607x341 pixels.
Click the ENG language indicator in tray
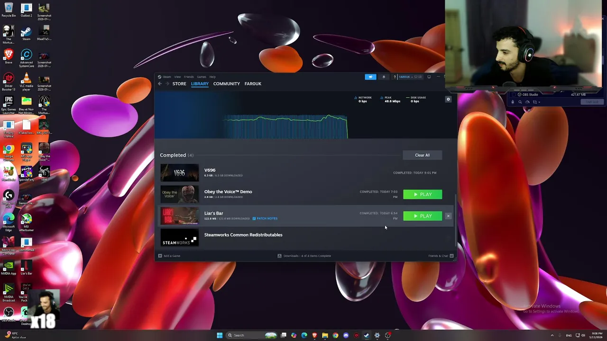coord(569,335)
